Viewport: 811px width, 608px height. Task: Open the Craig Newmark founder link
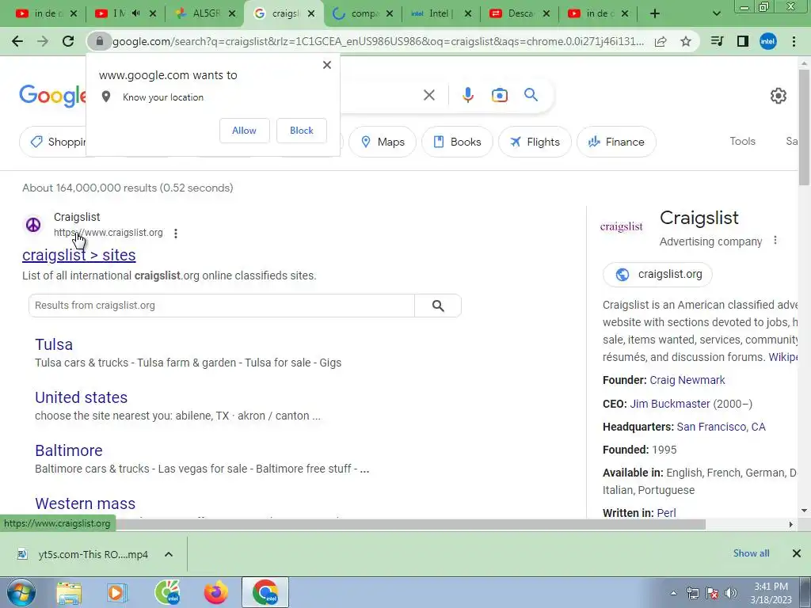click(x=687, y=380)
